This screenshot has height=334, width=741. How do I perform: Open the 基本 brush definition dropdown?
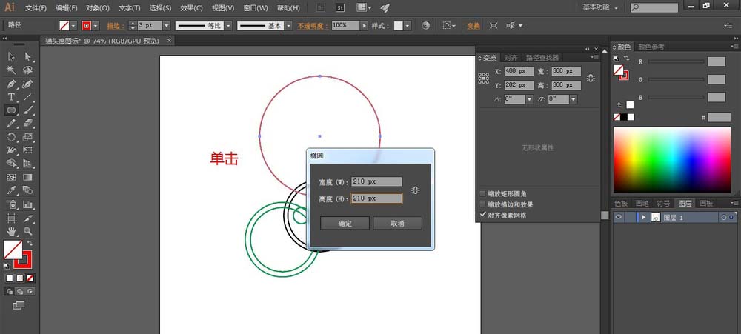(x=288, y=26)
